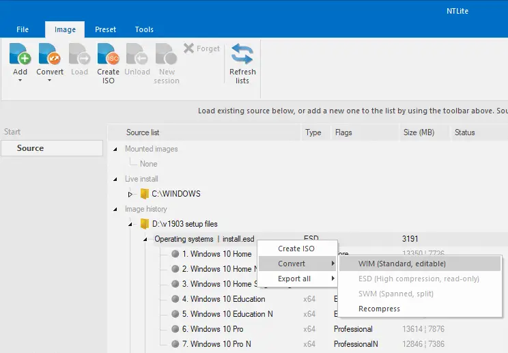Click the ProfessionalN flag cell
The width and height of the screenshot is (508, 353).
[x=356, y=344]
